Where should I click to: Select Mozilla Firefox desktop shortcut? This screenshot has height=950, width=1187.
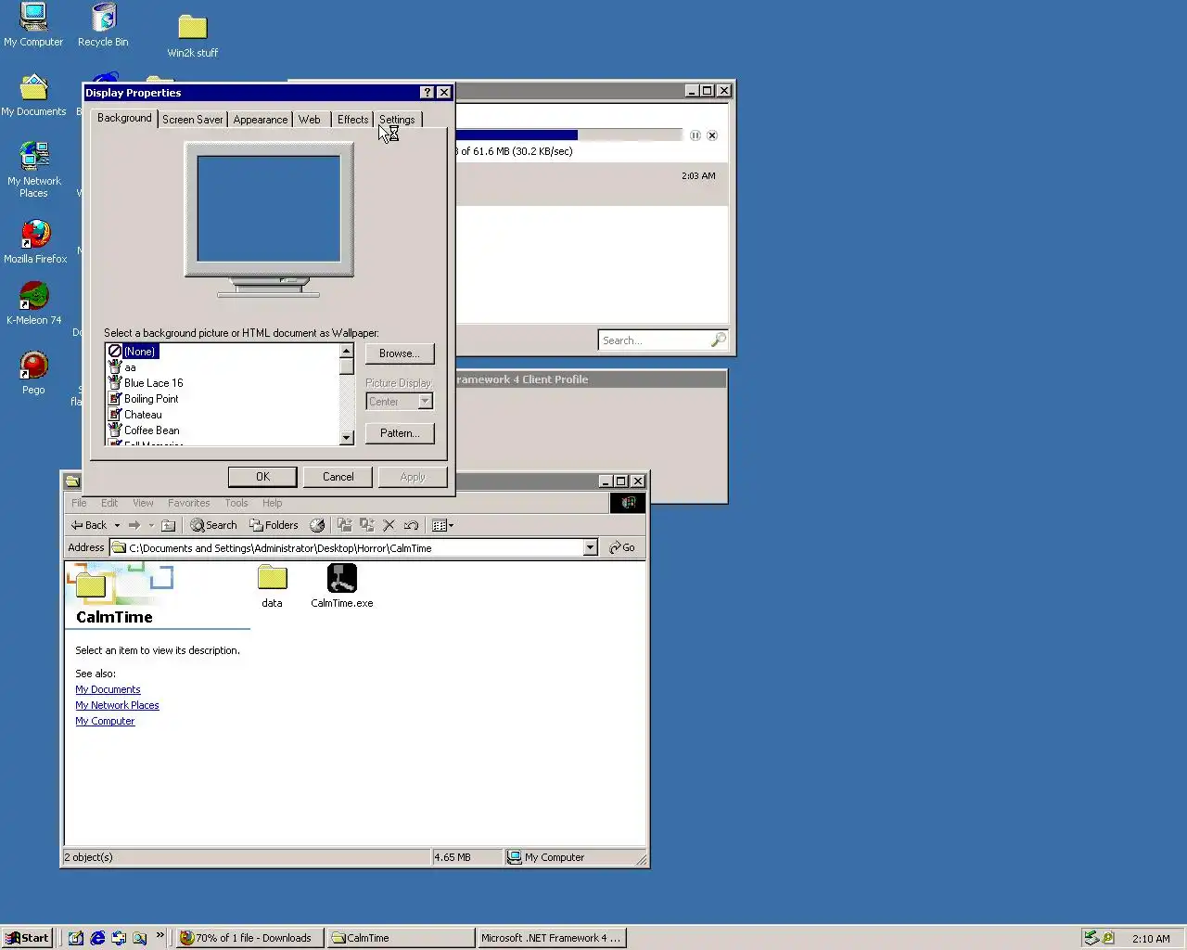[35, 241]
